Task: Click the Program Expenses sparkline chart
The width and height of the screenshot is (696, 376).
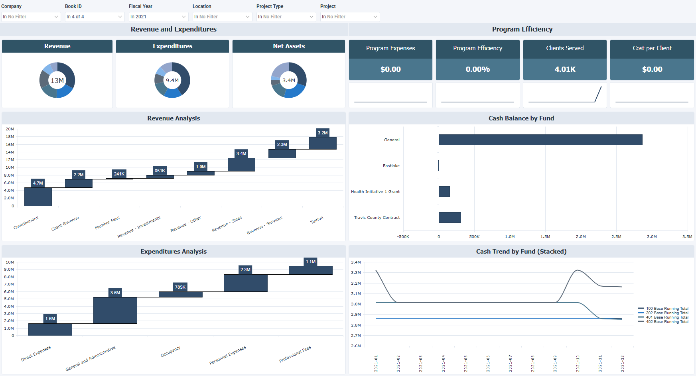Action: 390,95
